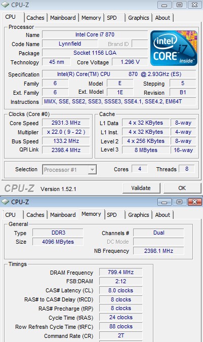Click the empty DC Mode field

159,242
